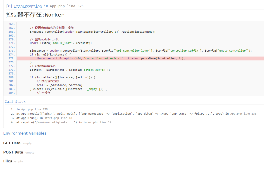This screenshot has height=169, width=264.
Task: Click line 374 is_null($instance) condition
Action: coord(50,54)
